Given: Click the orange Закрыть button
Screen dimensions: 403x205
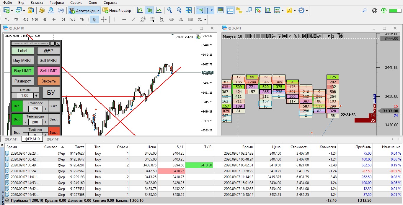Looking at the screenshot, I should click(x=49, y=81).
